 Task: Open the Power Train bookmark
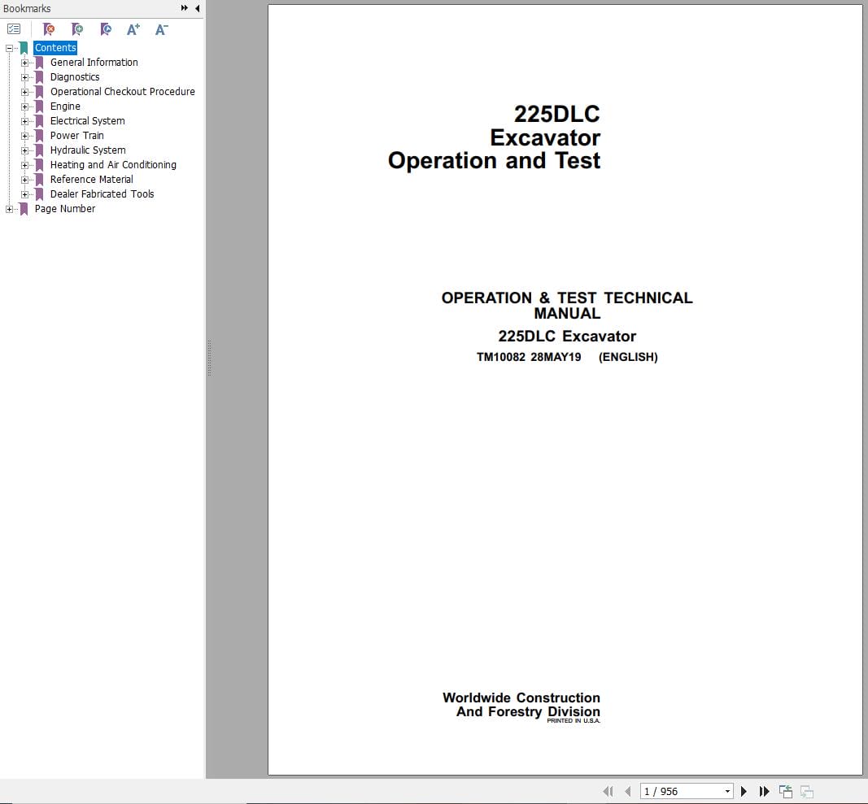[x=77, y=136]
